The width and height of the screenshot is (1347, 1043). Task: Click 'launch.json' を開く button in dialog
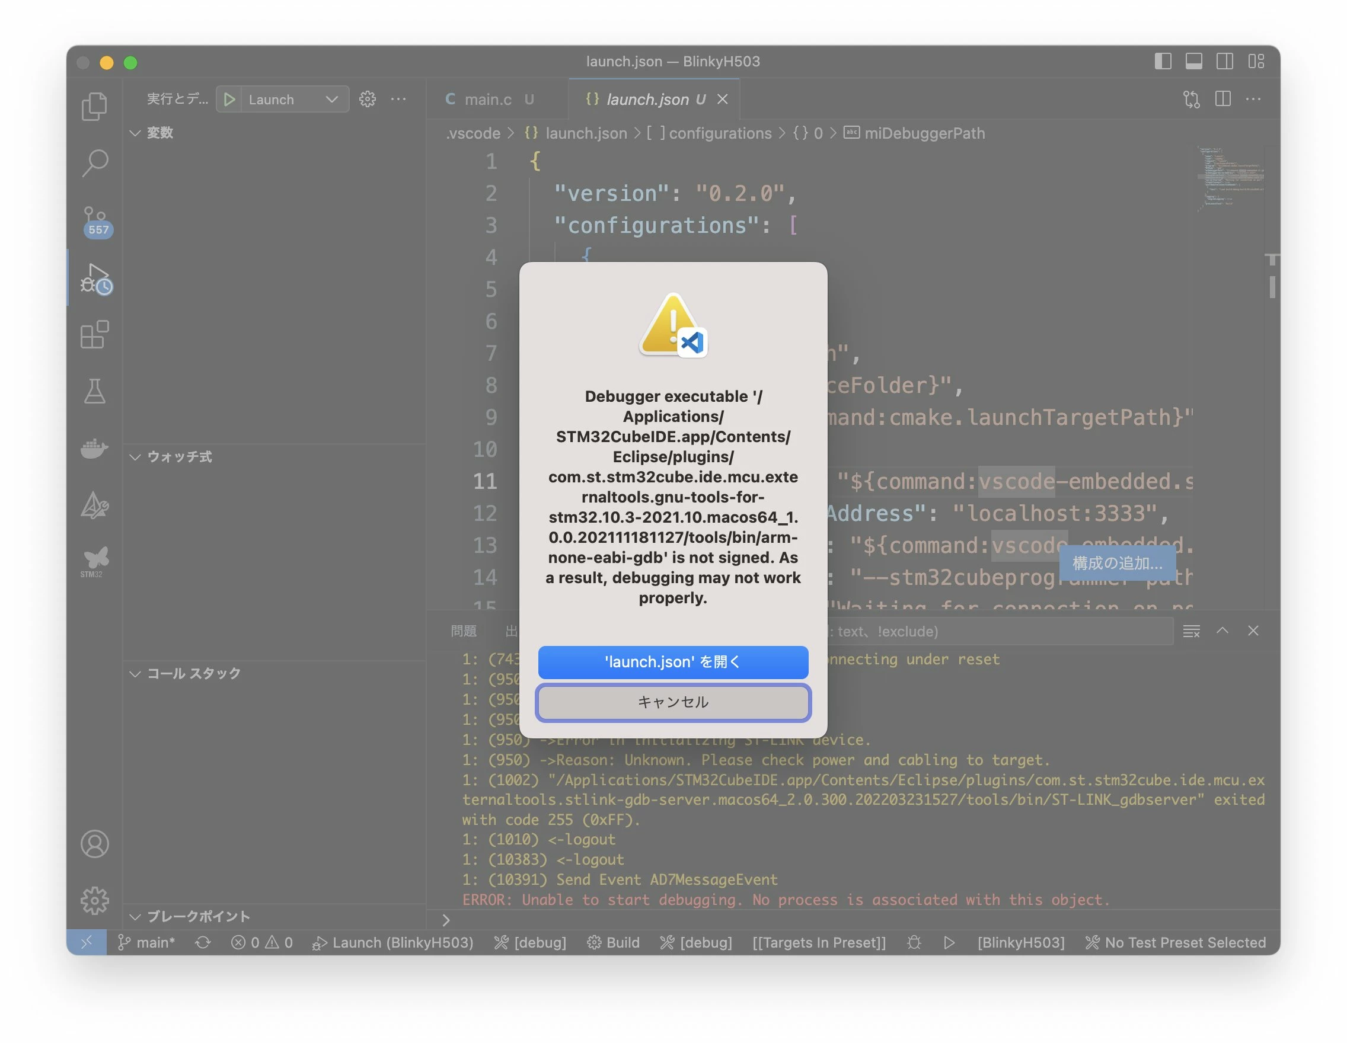click(x=673, y=662)
